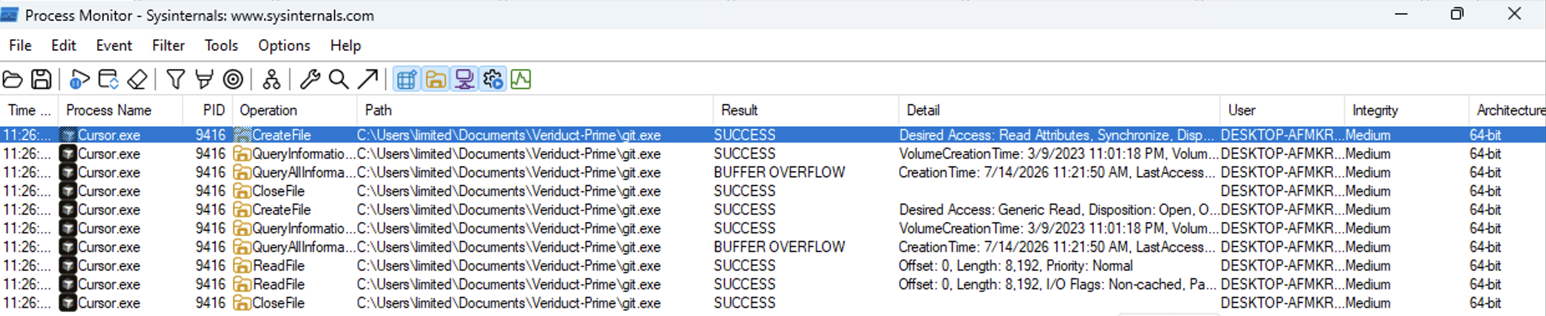This screenshot has width=1546, height=316.
Task: Click the Process Monitor title bar app icon
Action: (x=9, y=15)
